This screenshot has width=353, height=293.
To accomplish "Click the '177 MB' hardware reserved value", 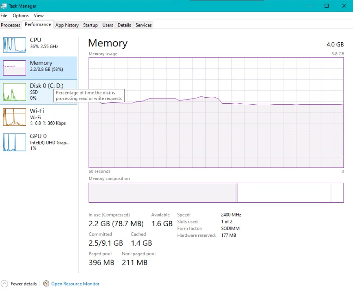I will 228,235.
